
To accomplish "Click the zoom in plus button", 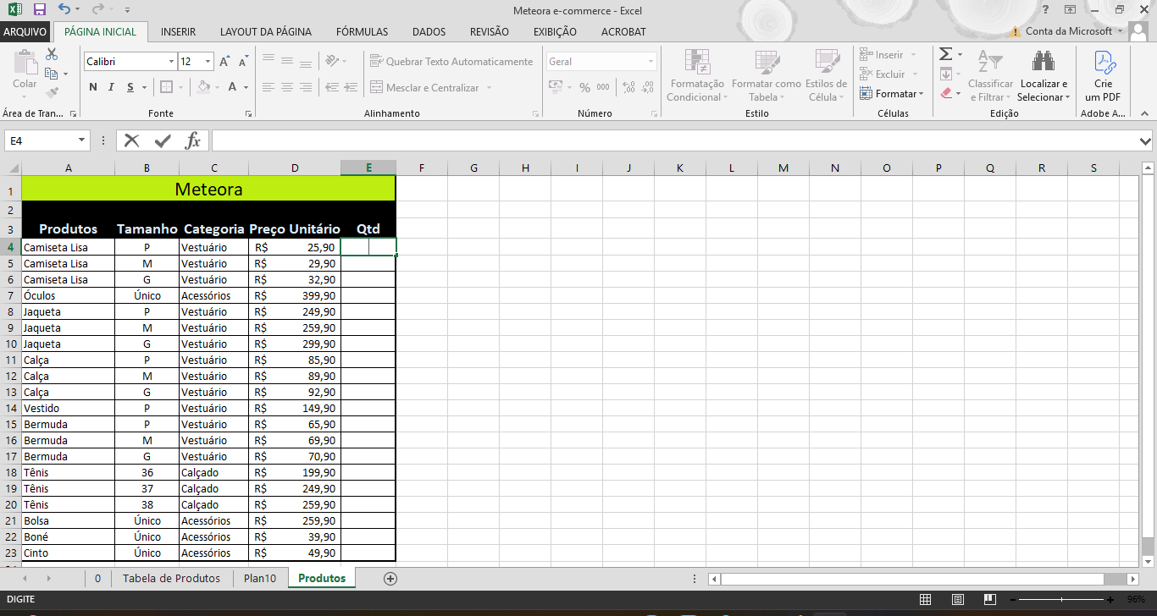I will point(1110,599).
